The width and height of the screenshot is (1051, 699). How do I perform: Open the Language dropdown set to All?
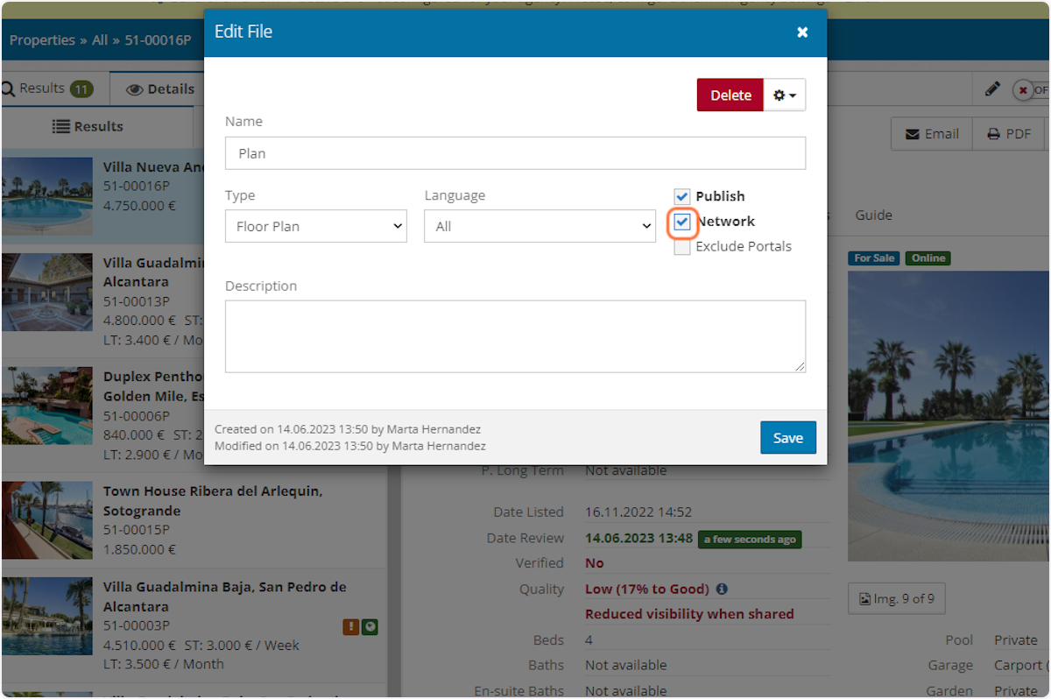pyautogui.click(x=540, y=226)
